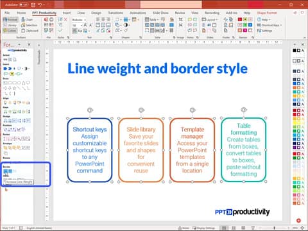Click the Notes button in status bar
Image resolution: width=308 pixels, height=231 pixels.
point(184,228)
